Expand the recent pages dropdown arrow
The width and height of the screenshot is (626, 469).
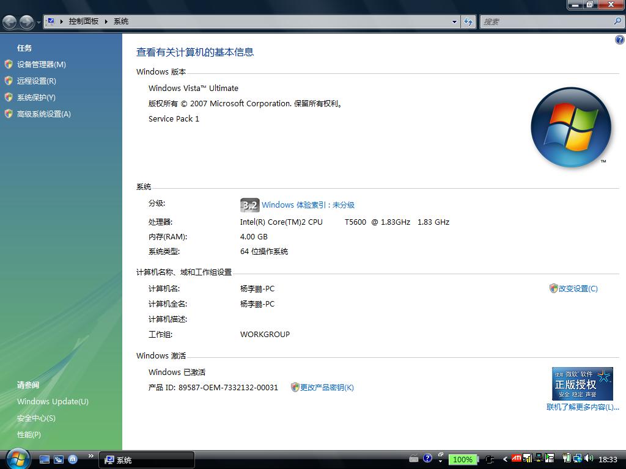[39, 22]
